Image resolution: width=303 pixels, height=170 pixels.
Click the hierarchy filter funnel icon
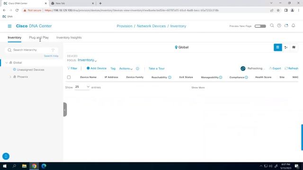click(x=53, y=50)
